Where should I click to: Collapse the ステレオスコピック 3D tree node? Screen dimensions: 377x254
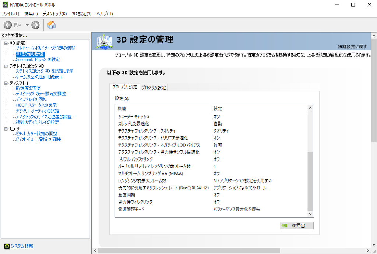(6, 66)
